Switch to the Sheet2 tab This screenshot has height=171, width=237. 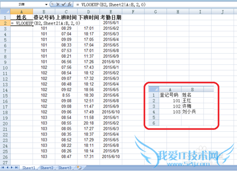coord(47,168)
